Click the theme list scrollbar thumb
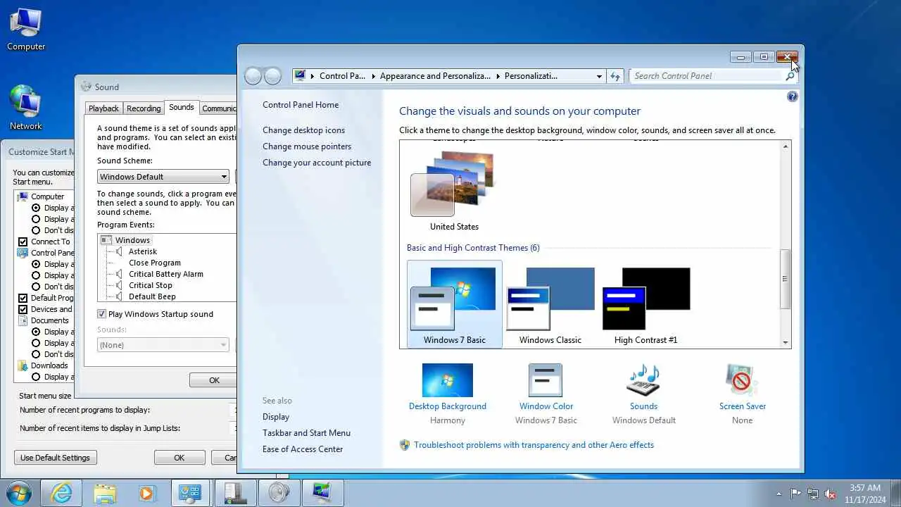The image size is (901, 507). (x=786, y=279)
